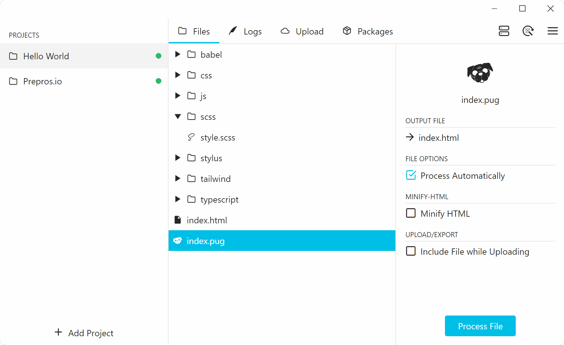
Task: Click Add Project
Action: pyautogui.click(x=84, y=333)
